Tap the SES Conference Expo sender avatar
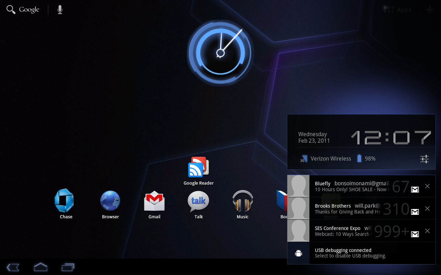 tap(298, 231)
